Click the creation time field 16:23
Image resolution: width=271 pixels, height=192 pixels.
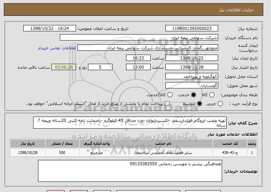point(138,58)
